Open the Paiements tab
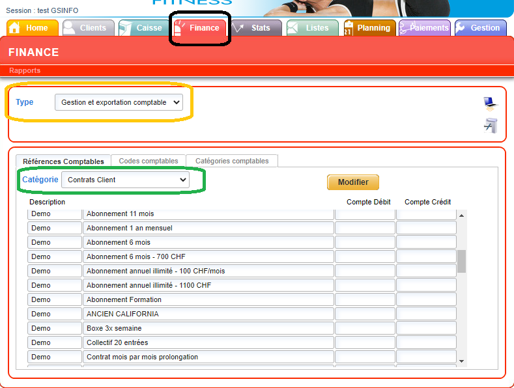The image size is (514, 388). coord(425,28)
